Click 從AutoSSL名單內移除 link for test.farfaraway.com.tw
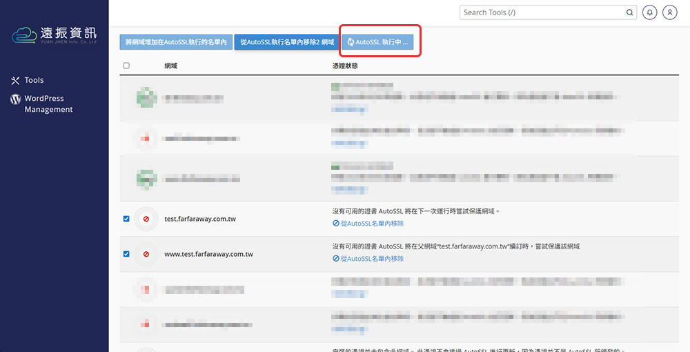 368,224
